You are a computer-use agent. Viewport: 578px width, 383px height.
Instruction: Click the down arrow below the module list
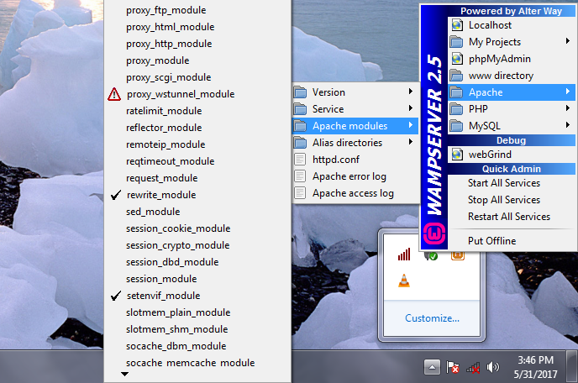click(125, 374)
